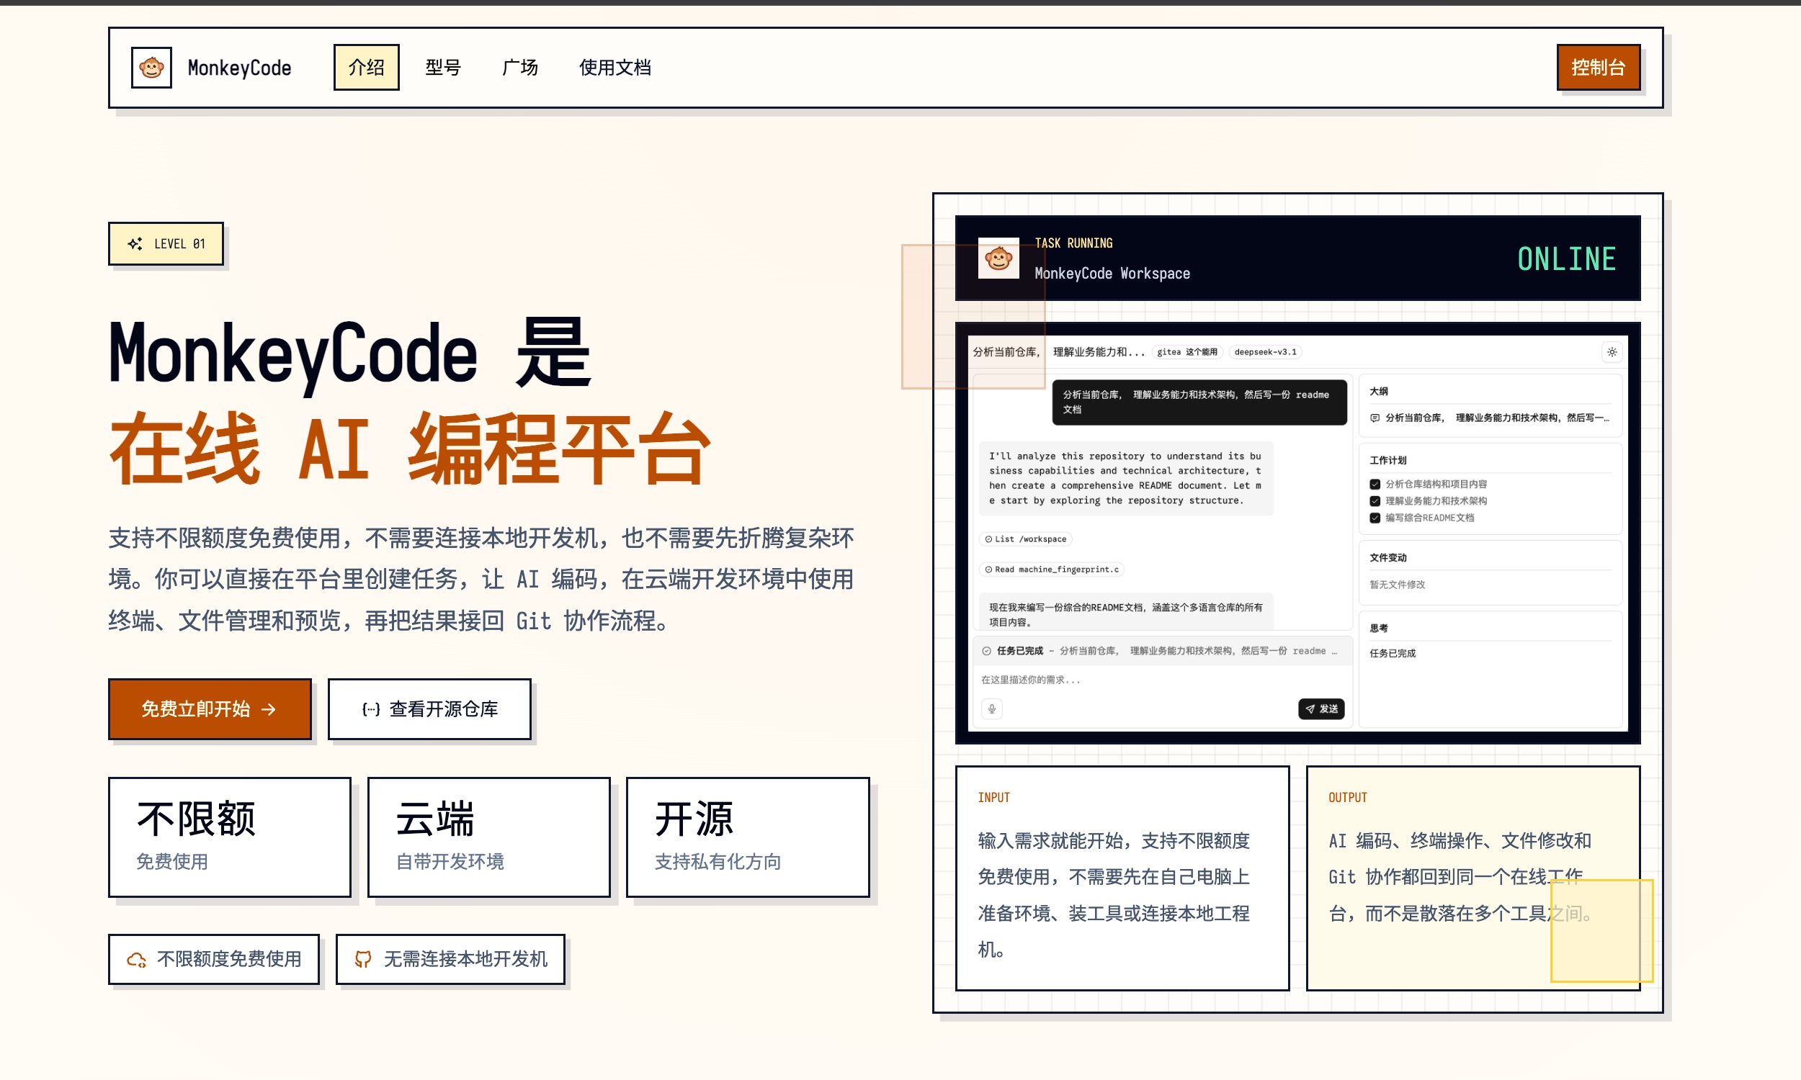
Task: Click Read machine_fingerprint.c tool entry
Action: pyautogui.click(x=1052, y=570)
